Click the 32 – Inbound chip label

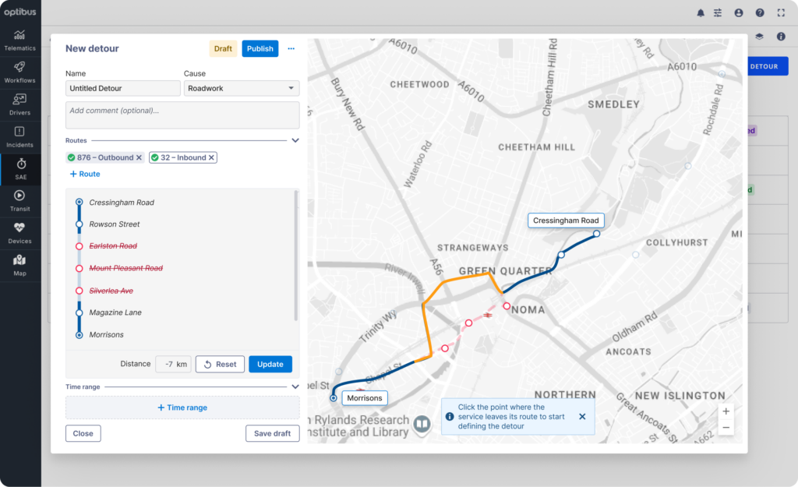click(183, 157)
